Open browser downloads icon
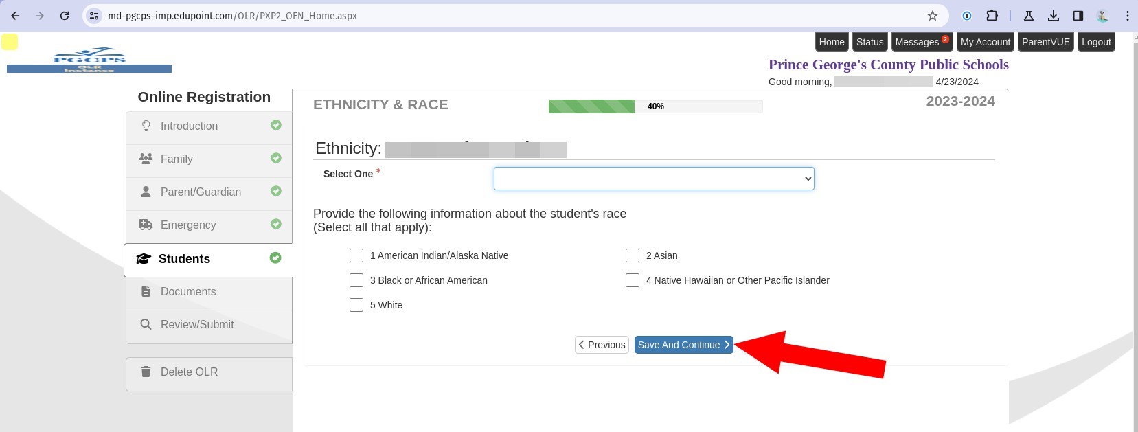The height and width of the screenshot is (432, 1138). [1053, 16]
